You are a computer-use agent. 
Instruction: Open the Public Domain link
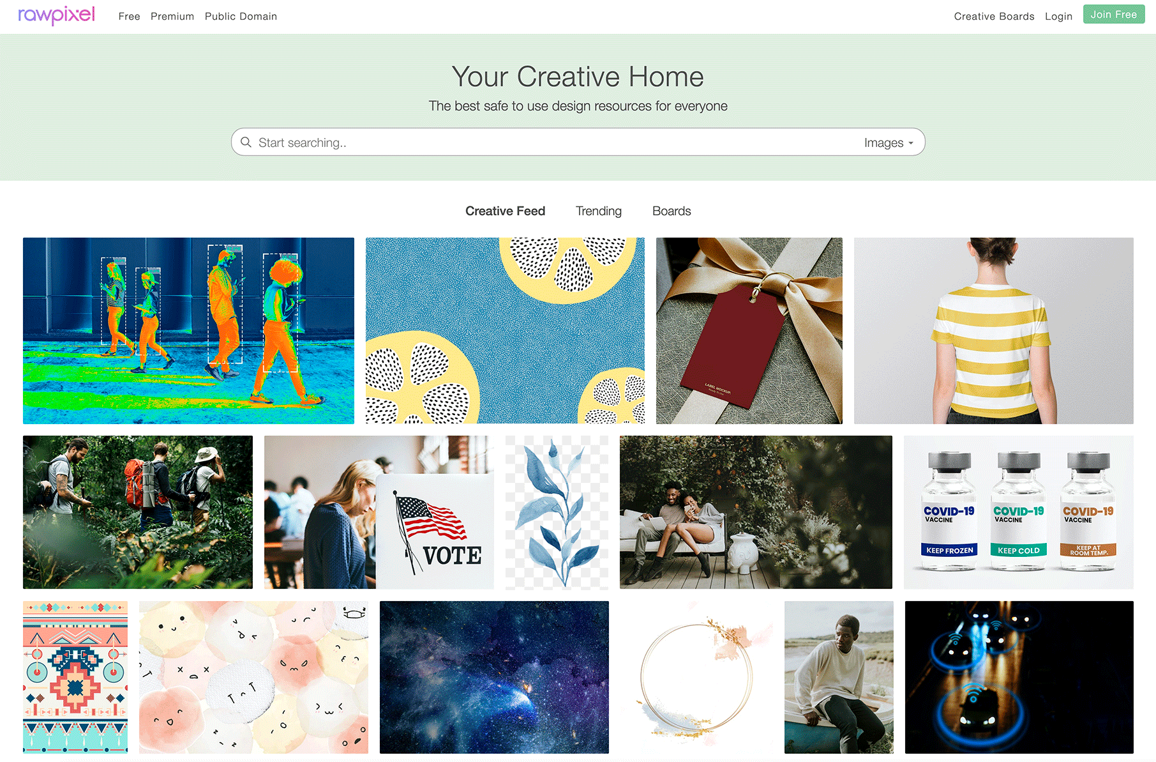point(241,16)
